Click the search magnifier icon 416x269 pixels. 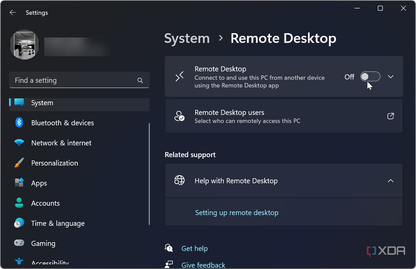[140, 80]
